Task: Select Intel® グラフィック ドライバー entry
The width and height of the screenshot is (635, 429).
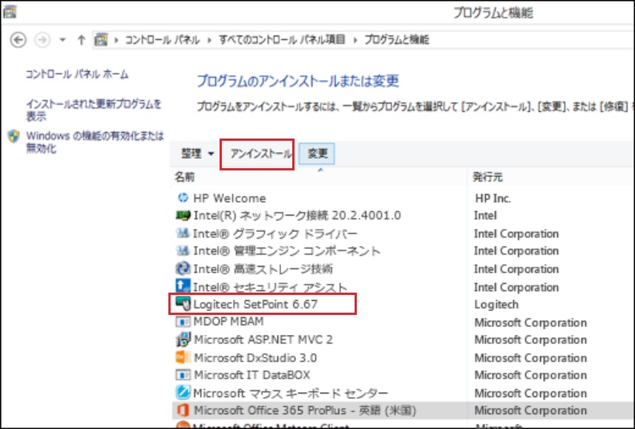Action: click(x=275, y=233)
